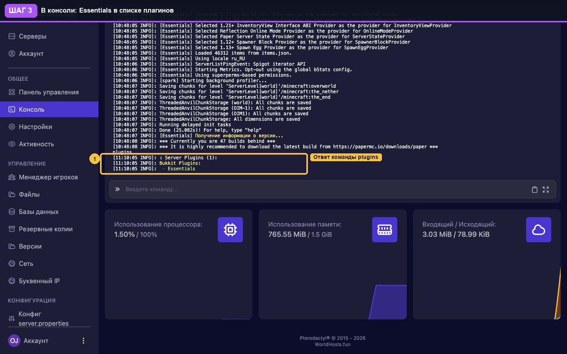Open the Сеть section
This screenshot has height=354, width=567.
49,264
